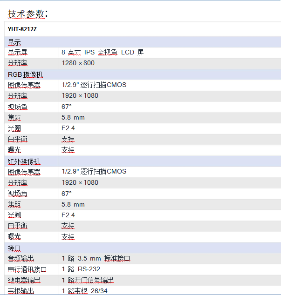Click the 显示屏 label cell
This screenshot has height=295, width=281.
coord(18,52)
